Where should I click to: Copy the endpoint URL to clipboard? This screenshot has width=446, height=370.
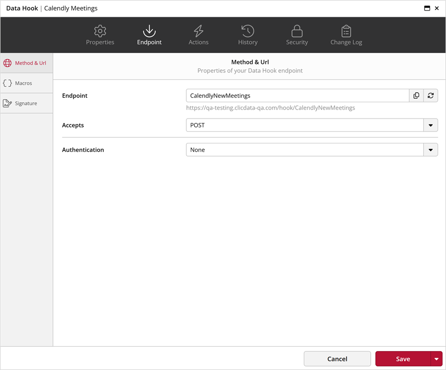416,96
